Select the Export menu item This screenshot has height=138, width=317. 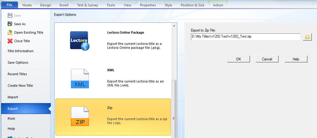(x=25, y=109)
